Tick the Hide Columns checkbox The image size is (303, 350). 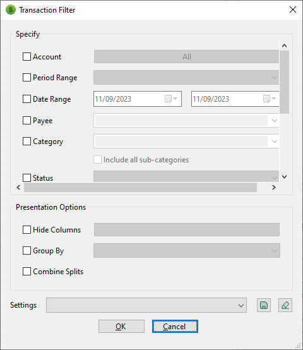pos(27,230)
